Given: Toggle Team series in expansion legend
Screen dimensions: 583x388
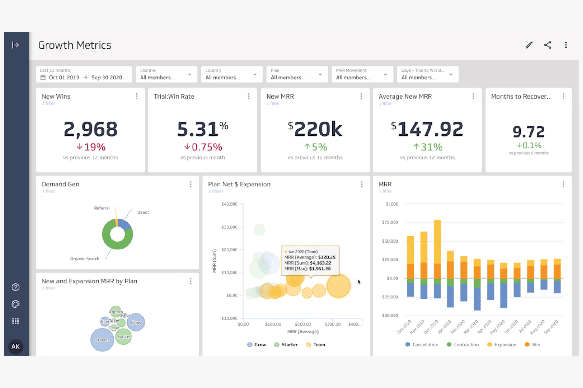Looking at the screenshot, I should point(315,345).
